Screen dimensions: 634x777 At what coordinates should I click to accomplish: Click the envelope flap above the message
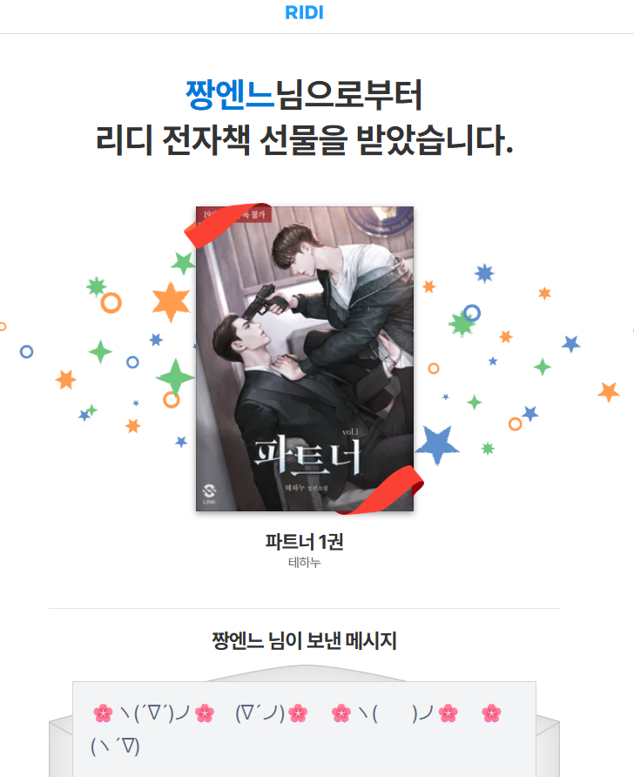click(x=305, y=673)
